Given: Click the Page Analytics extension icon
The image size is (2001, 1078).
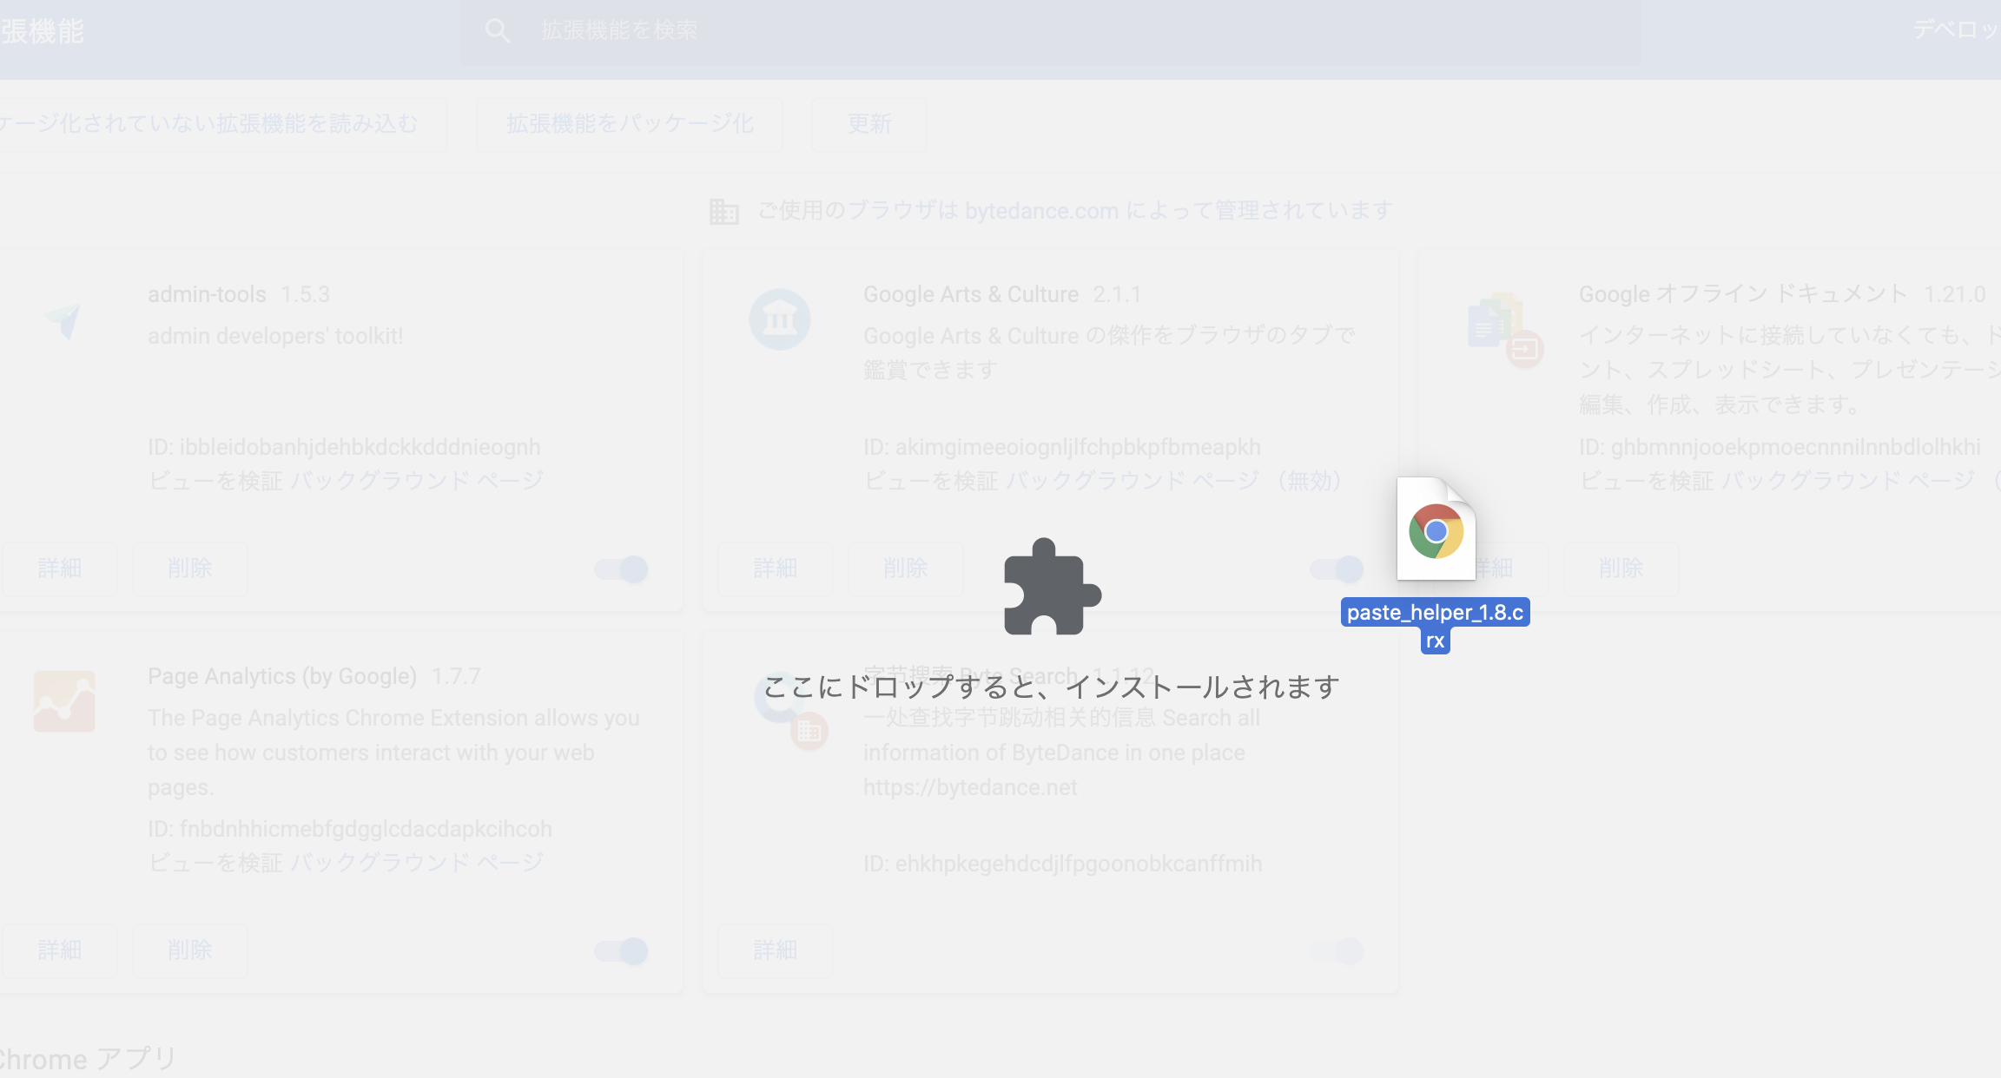Looking at the screenshot, I should point(64,700).
